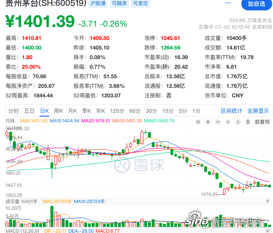Click 全屏显示 fullscreen link
Image resolution: width=273 pixels, height=233 pixels.
pyautogui.click(x=258, y=111)
